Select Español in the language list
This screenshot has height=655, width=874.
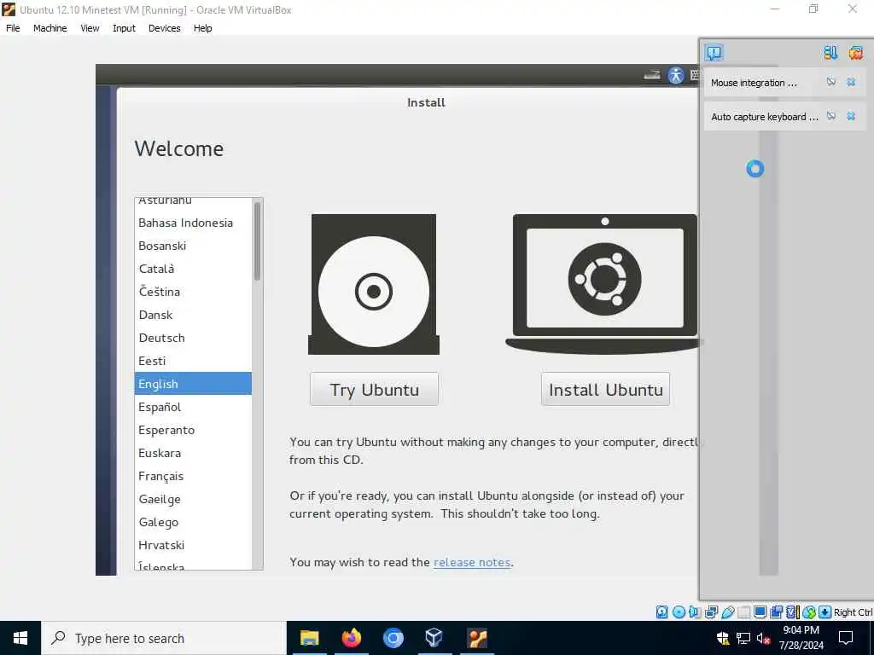tap(193, 407)
